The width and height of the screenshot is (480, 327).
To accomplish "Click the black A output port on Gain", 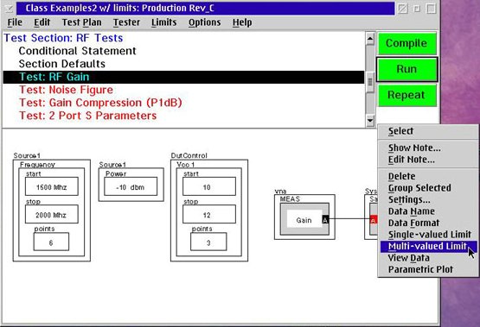I will pyautogui.click(x=325, y=219).
